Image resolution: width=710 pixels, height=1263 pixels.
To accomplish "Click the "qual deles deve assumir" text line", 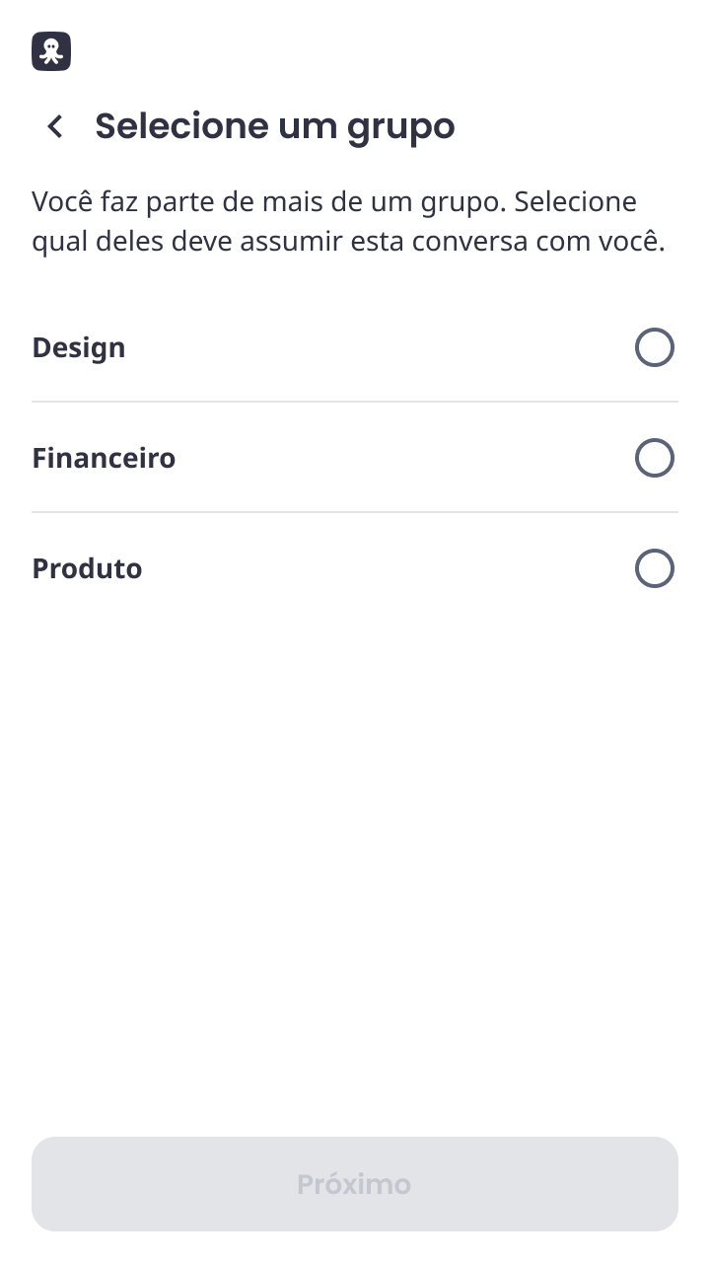I will click(x=347, y=242).
